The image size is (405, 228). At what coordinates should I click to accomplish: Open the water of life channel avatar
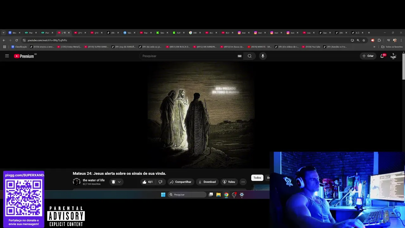(x=77, y=181)
